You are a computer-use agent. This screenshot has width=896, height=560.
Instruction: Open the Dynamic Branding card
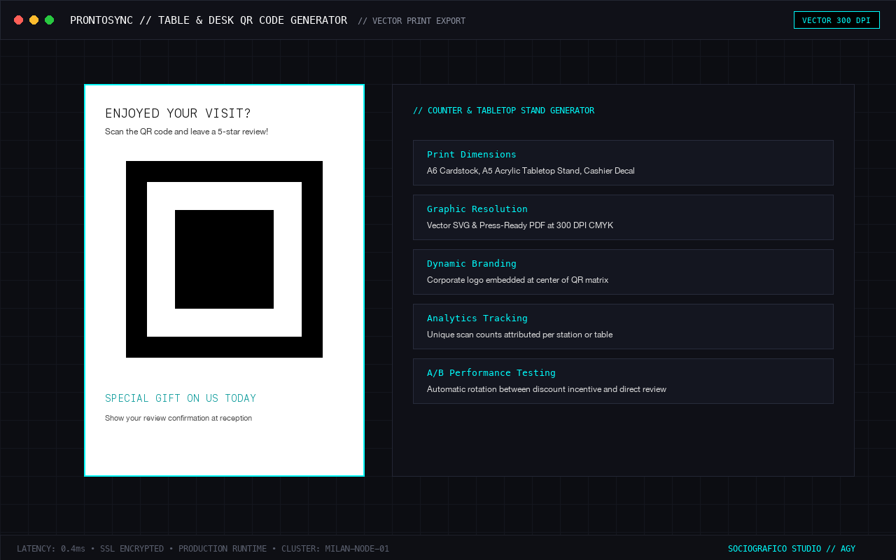click(x=623, y=272)
